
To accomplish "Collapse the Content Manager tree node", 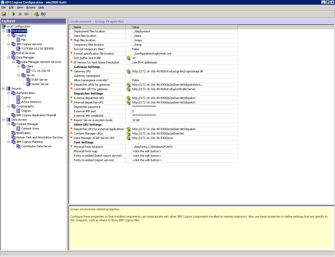I will point(9,124).
